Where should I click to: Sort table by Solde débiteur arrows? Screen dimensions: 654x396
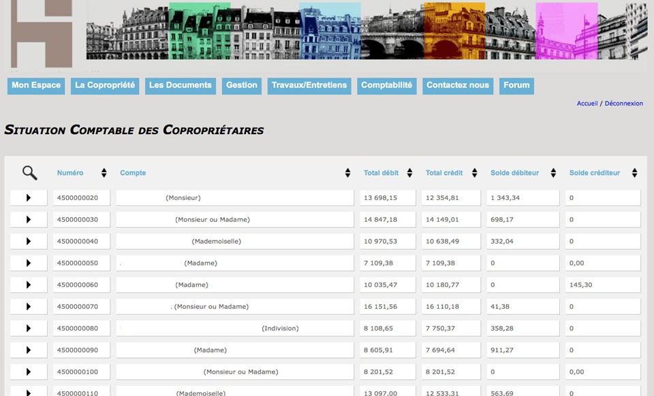point(553,173)
